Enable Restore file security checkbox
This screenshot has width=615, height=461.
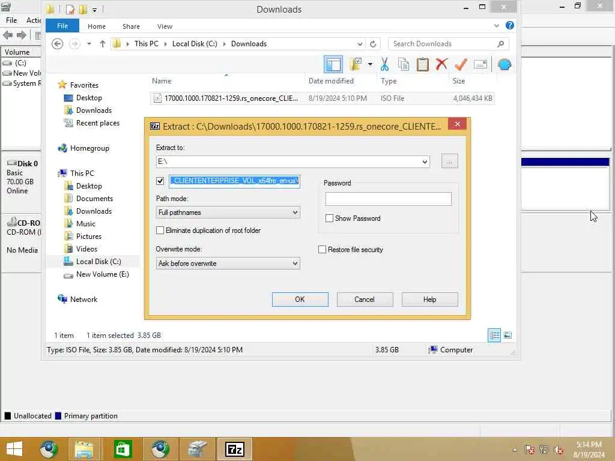coord(322,250)
